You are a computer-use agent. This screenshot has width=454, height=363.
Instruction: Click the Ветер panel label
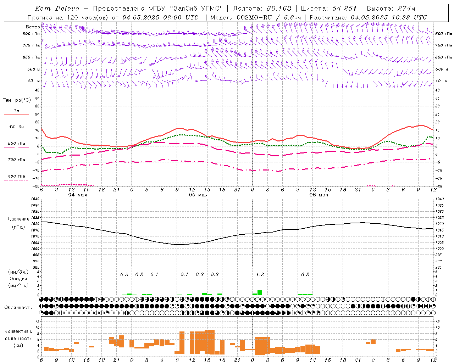pyautogui.click(x=33, y=27)
